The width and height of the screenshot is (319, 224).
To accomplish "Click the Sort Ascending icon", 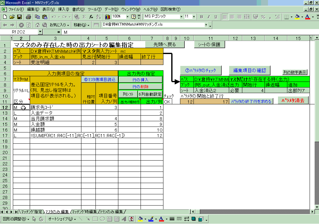I will pyautogui.click(x=98, y=17).
